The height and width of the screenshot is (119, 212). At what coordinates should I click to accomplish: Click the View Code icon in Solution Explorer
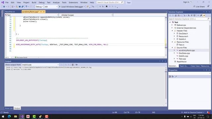[198, 16]
